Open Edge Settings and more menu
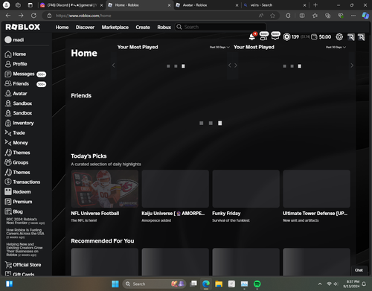Image resolution: width=372 pixels, height=291 pixels. (x=353, y=16)
